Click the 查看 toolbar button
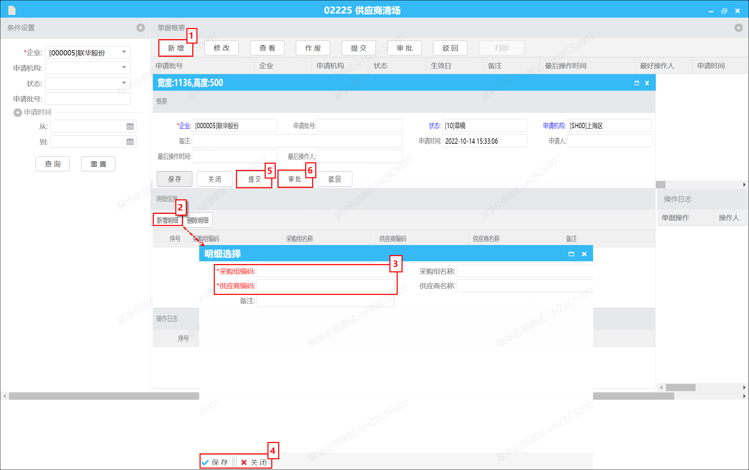749x470 pixels. tap(267, 48)
